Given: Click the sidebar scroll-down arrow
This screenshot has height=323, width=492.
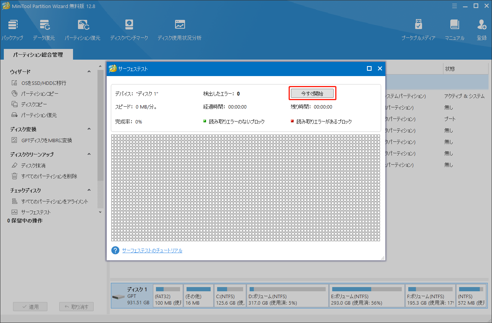Looking at the screenshot, I should [x=101, y=212].
